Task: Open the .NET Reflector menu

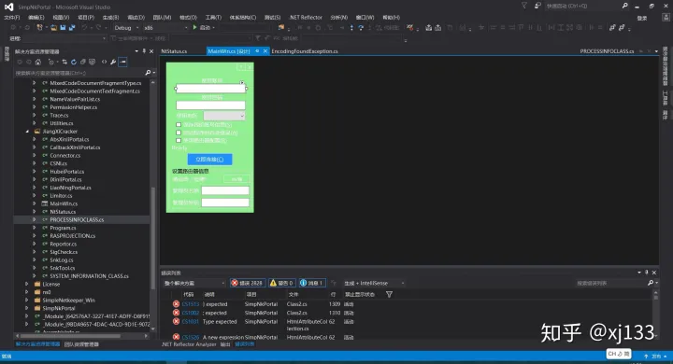Action: click(x=306, y=18)
